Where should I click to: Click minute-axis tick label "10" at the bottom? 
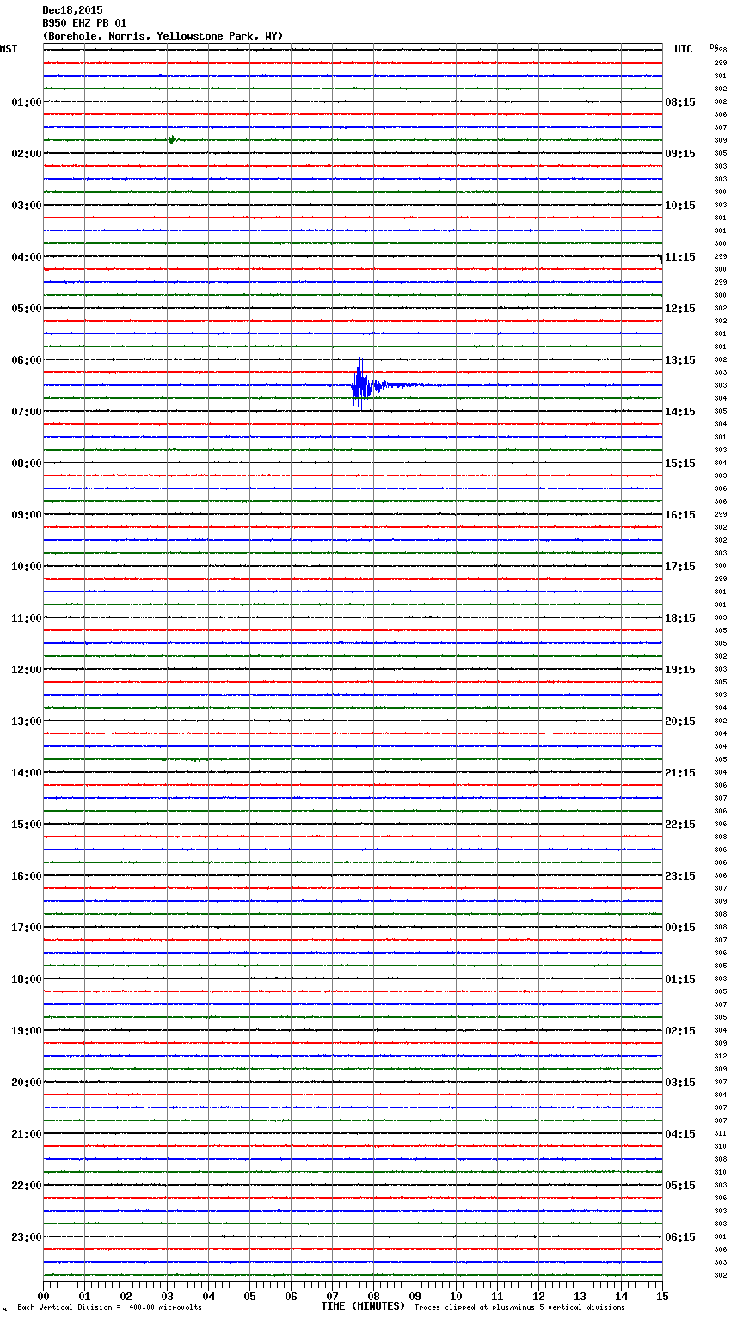pyautogui.click(x=456, y=1297)
